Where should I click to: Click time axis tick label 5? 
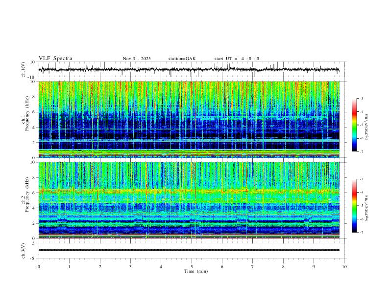tap(192, 267)
